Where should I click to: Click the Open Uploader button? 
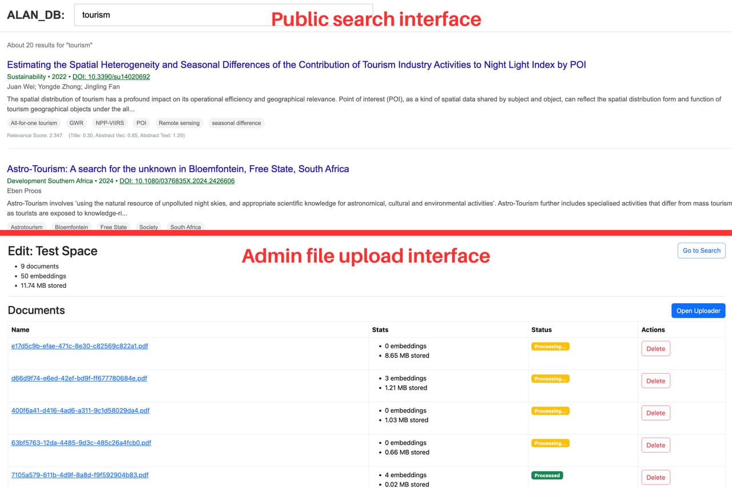698,311
